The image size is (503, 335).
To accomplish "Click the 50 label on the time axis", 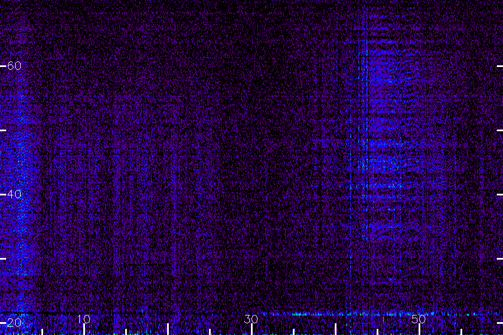I will [x=419, y=319].
